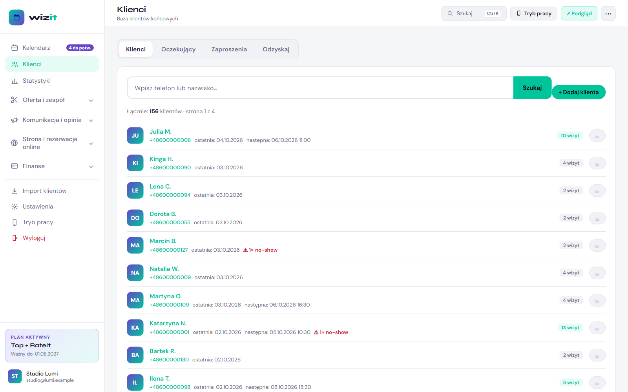The image size is (628, 392).
Task: Open Podgląd preview
Action: (x=579, y=13)
